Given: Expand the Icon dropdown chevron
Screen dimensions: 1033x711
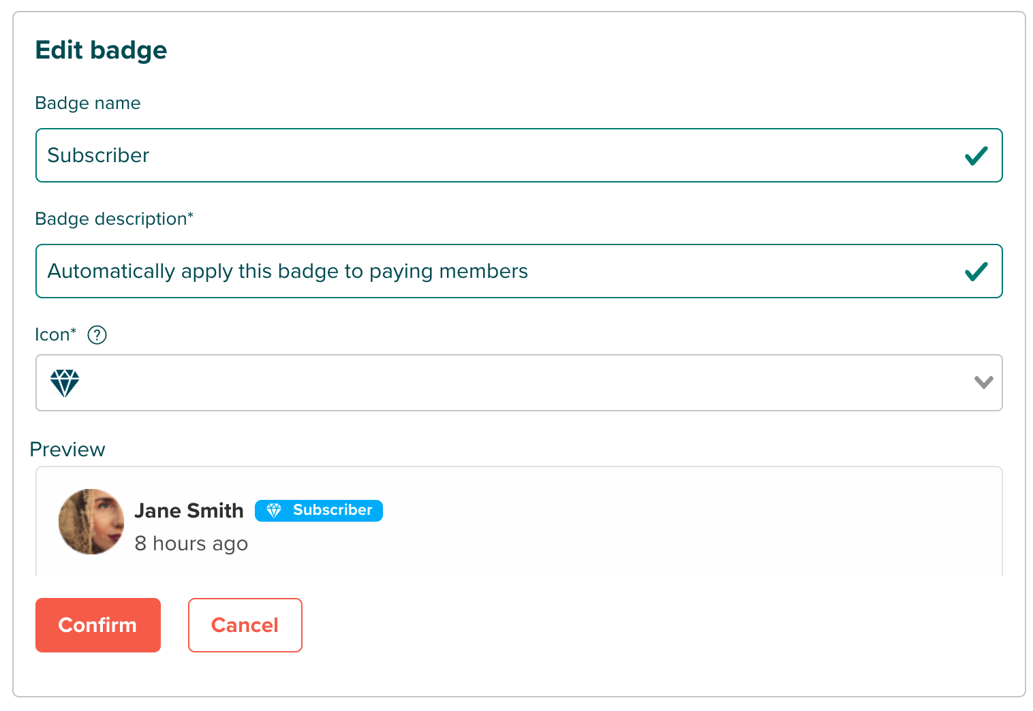Looking at the screenshot, I should (983, 383).
